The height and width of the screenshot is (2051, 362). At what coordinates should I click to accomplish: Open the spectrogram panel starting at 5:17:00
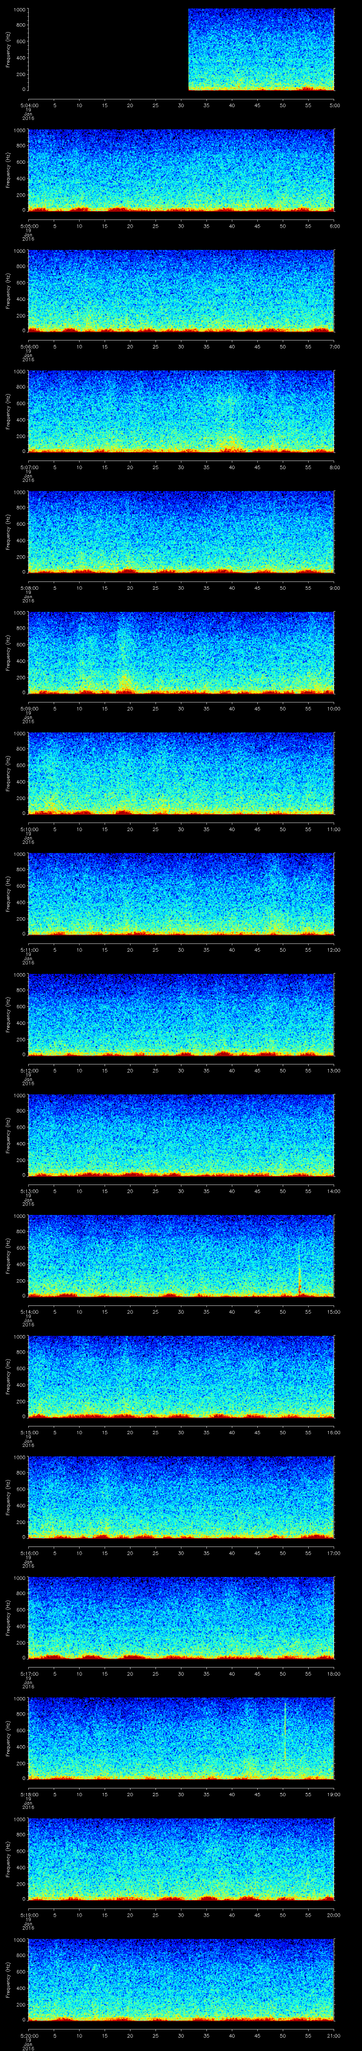181,1618
